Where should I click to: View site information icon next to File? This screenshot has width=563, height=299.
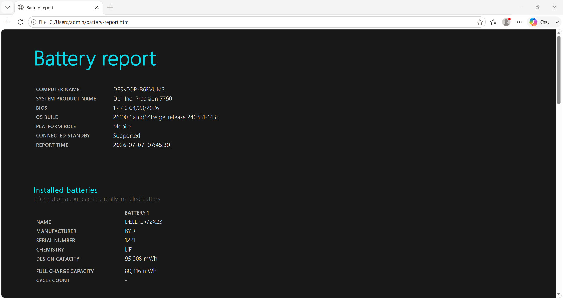[x=34, y=22]
